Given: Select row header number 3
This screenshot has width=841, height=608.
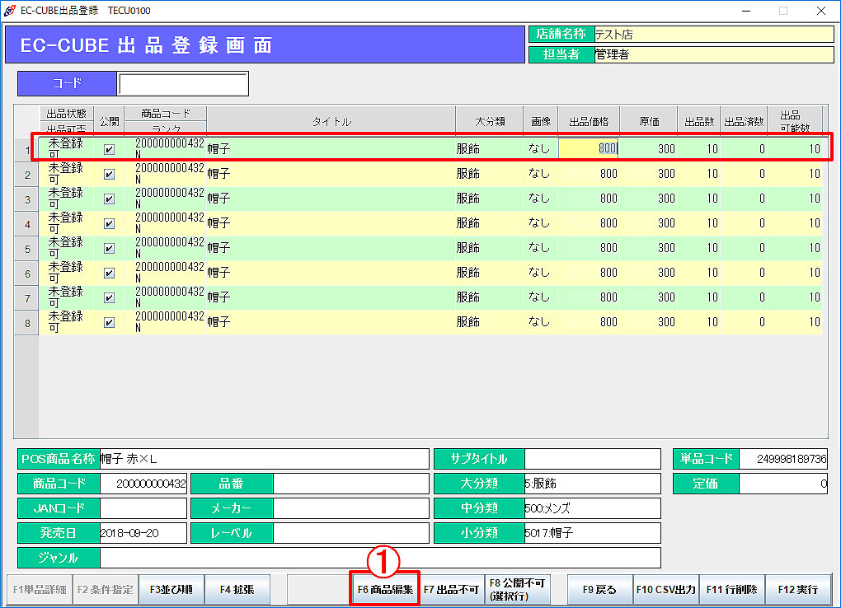Looking at the screenshot, I should tap(27, 199).
